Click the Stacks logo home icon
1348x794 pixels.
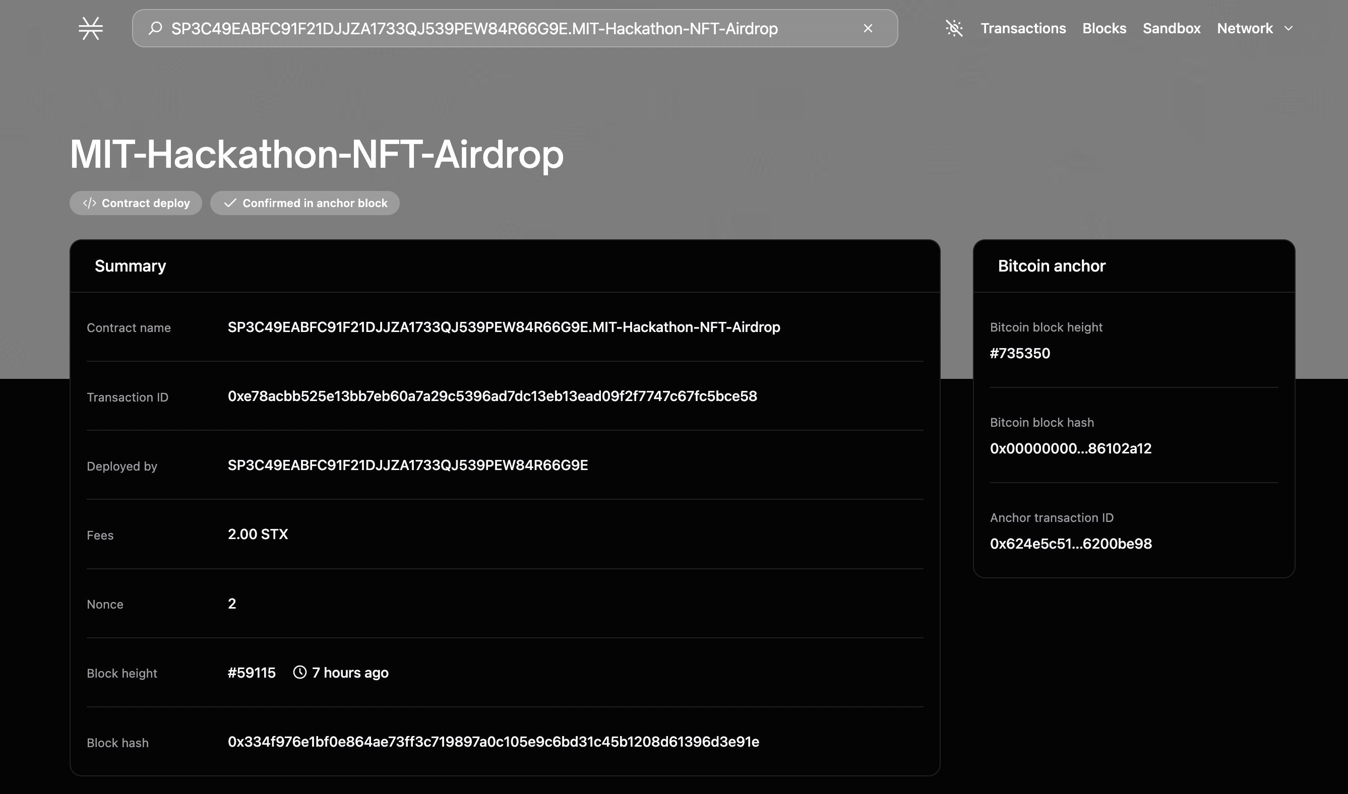pyautogui.click(x=90, y=28)
